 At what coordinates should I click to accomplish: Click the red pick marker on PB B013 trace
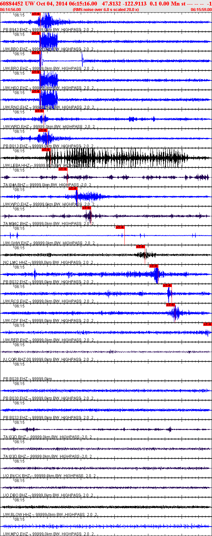tap(43, 130)
